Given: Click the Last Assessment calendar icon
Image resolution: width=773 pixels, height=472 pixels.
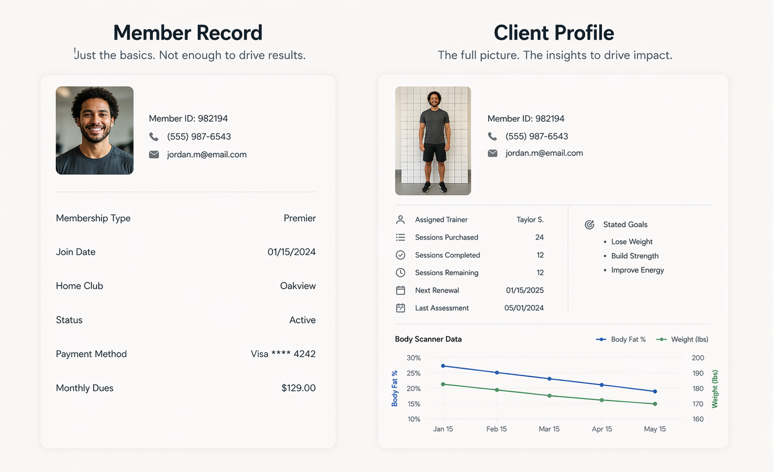Looking at the screenshot, I should pos(400,308).
